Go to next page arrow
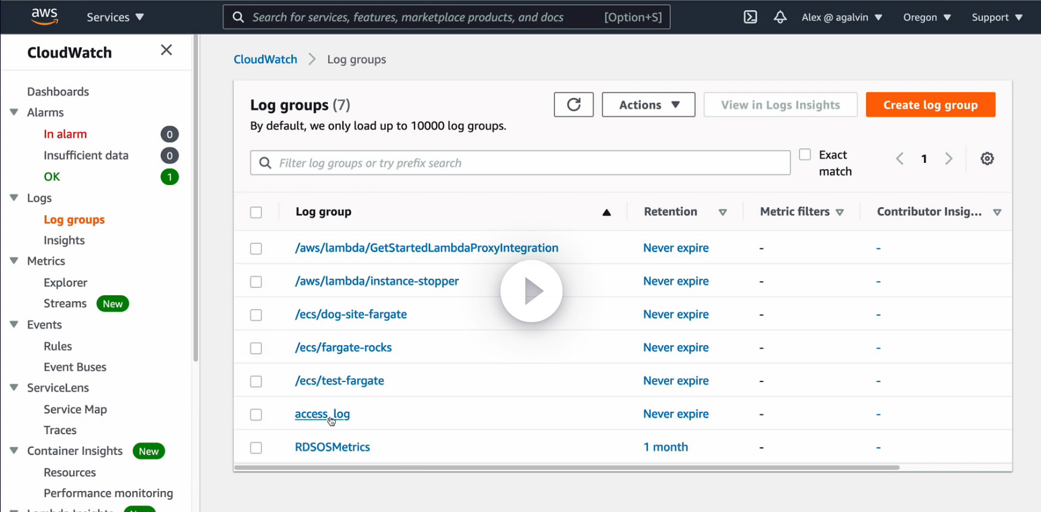The width and height of the screenshot is (1041, 512). pyautogui.click(x=948, y=159)
